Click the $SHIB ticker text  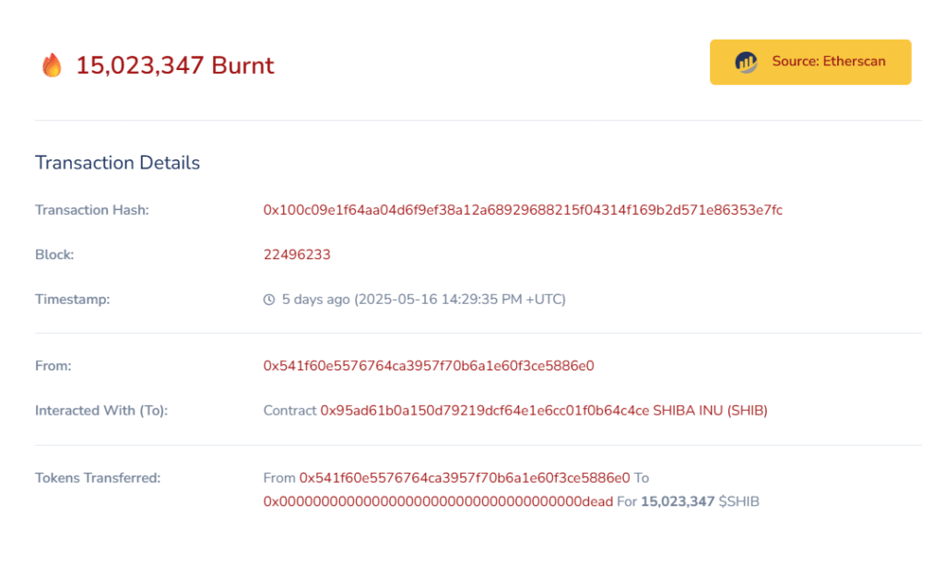pos(738,501)
